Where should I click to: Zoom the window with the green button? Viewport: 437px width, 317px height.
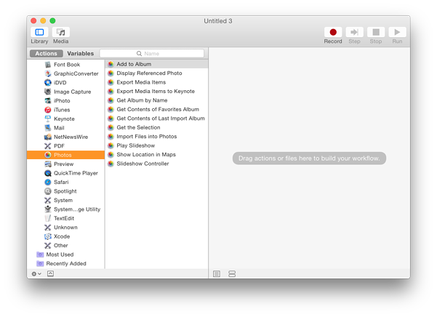52,21
